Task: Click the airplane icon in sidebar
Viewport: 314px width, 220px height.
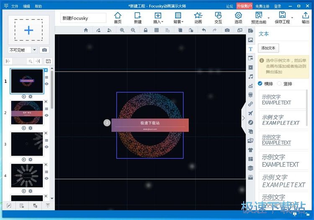Action: point(250,113)
